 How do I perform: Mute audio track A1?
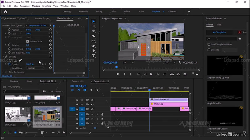point(92,114)
